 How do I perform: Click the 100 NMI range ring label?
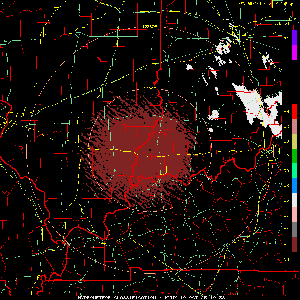point(150,26)
